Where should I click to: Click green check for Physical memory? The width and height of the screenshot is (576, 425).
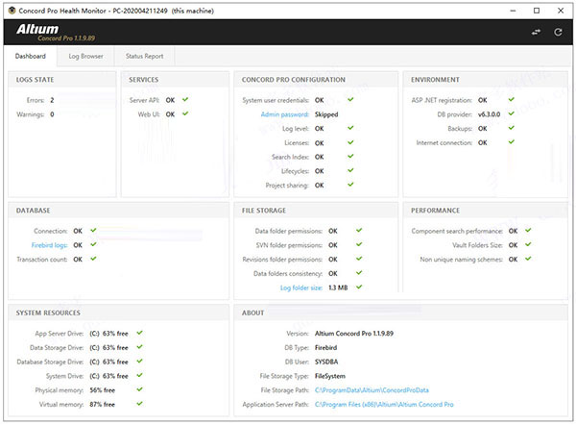tap(140, 390)
